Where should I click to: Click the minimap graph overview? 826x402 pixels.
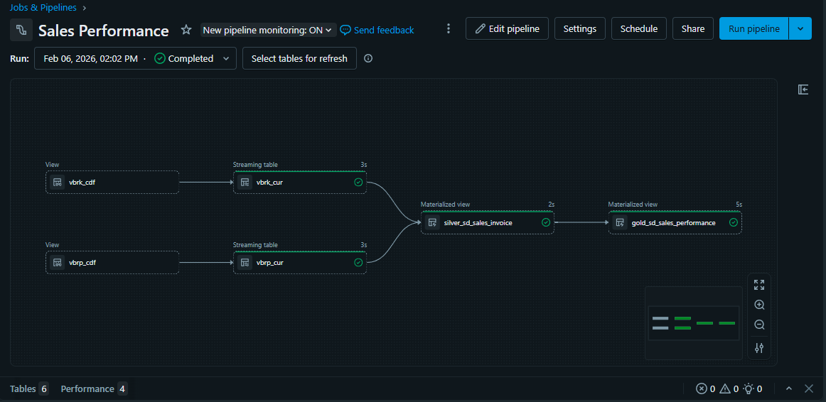pos(693,323)
